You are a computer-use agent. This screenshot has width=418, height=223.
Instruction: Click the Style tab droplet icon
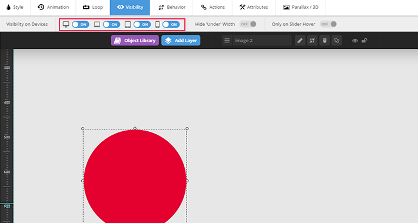pos(8,7)
